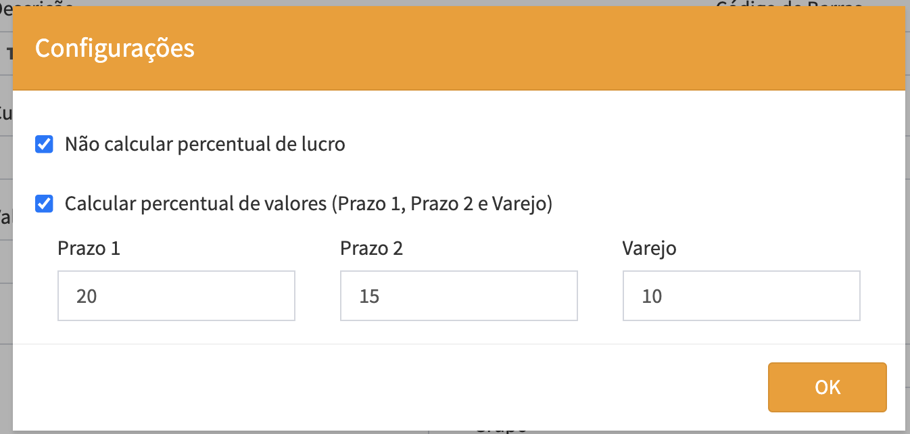Click the "Calcular percentual de valores" label text
Viewport: 910px width, 434px height.
308,203
